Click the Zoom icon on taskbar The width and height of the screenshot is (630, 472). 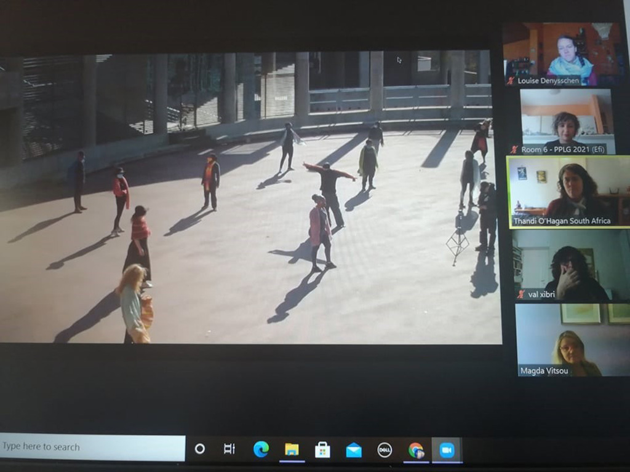tap(447, 450)
